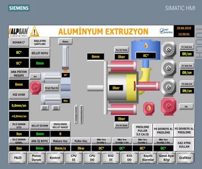Click the P1 0lt/sn flow value field

coord(187,54)
